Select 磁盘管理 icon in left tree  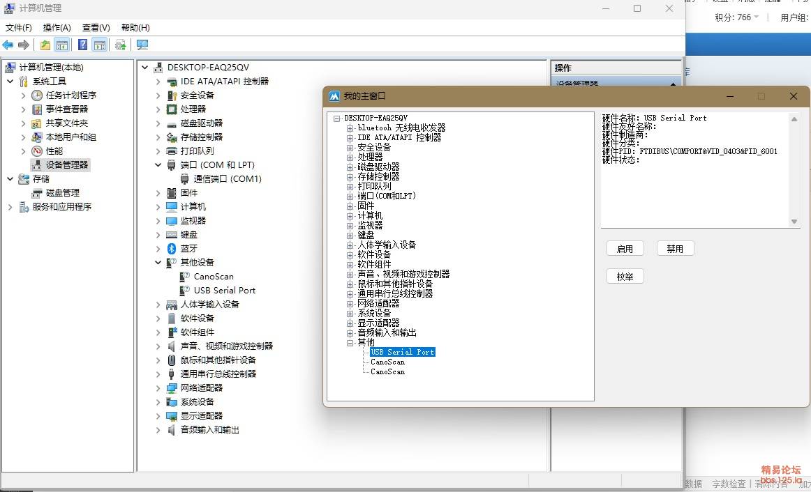37,192
